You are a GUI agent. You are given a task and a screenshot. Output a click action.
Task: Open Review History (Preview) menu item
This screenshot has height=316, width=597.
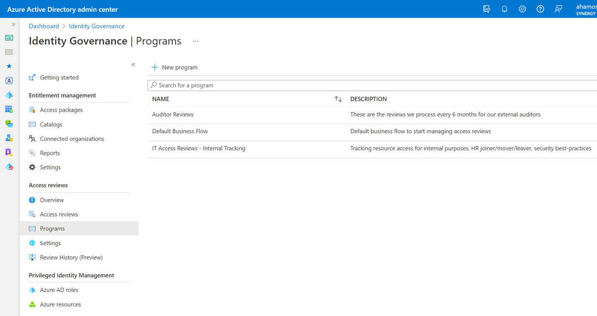(71, 257)
